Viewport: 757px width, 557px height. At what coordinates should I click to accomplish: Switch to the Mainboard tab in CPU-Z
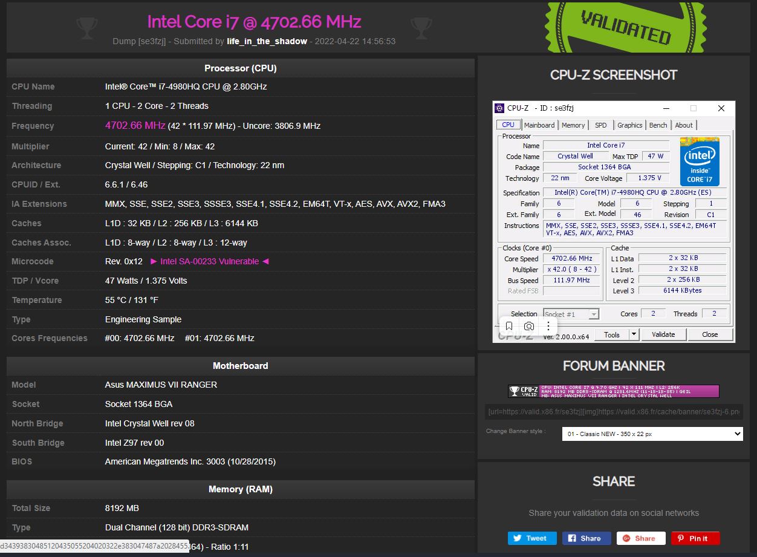coord(539,125)
